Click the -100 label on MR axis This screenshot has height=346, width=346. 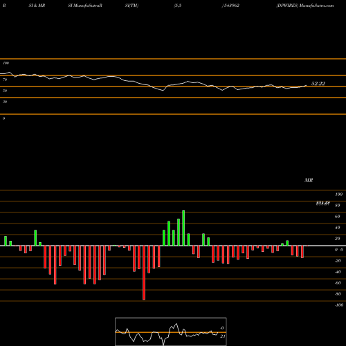pyautogui.click(x=338, y=305)
